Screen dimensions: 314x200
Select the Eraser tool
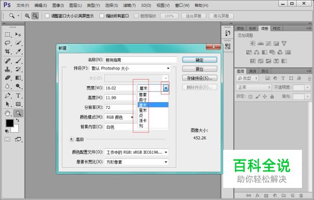coord(8,78)
